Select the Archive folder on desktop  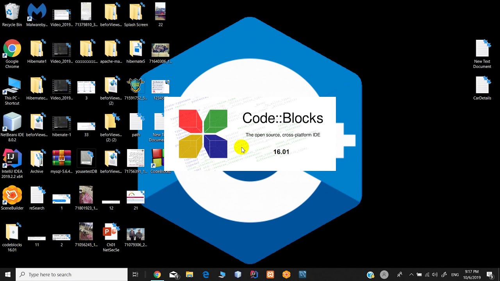point(37,162)
